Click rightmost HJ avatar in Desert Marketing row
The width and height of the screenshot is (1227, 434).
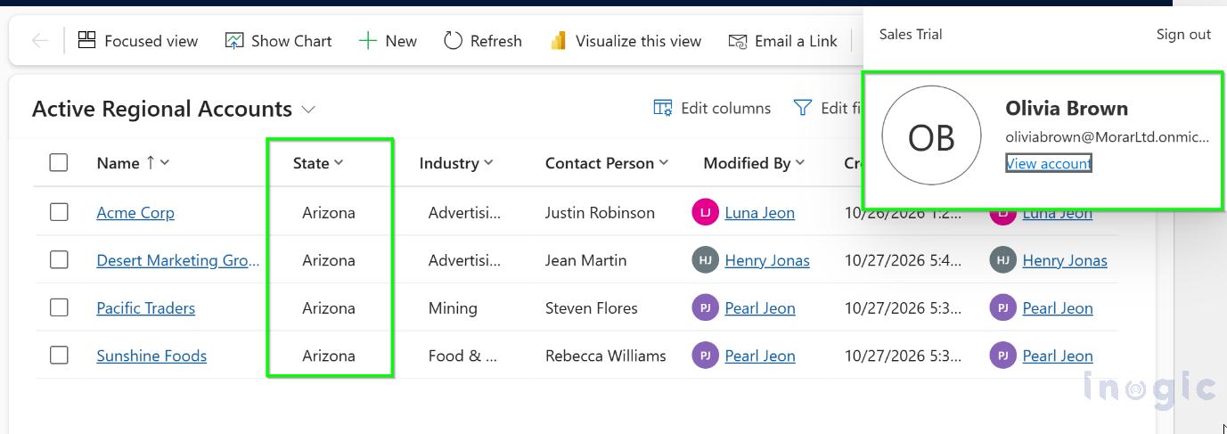point(1002,260)
